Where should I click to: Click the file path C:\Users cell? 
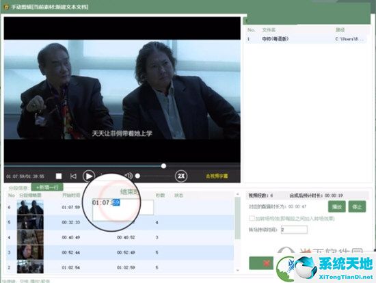pyautogui.click(x=350, y=39)
